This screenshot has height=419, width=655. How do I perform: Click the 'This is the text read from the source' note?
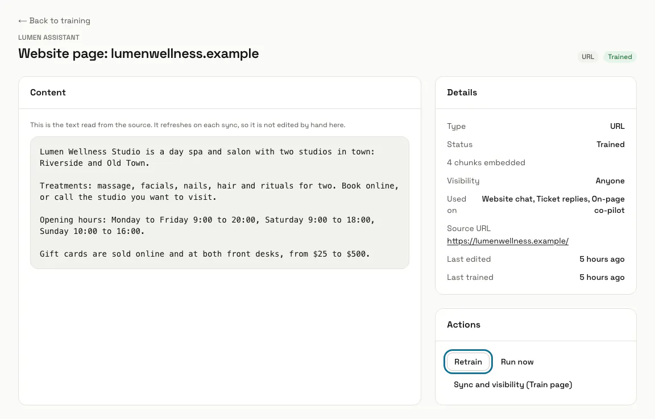pos(188,125)
